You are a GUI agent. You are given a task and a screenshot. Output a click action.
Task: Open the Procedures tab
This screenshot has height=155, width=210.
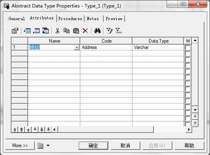point(70,19)
